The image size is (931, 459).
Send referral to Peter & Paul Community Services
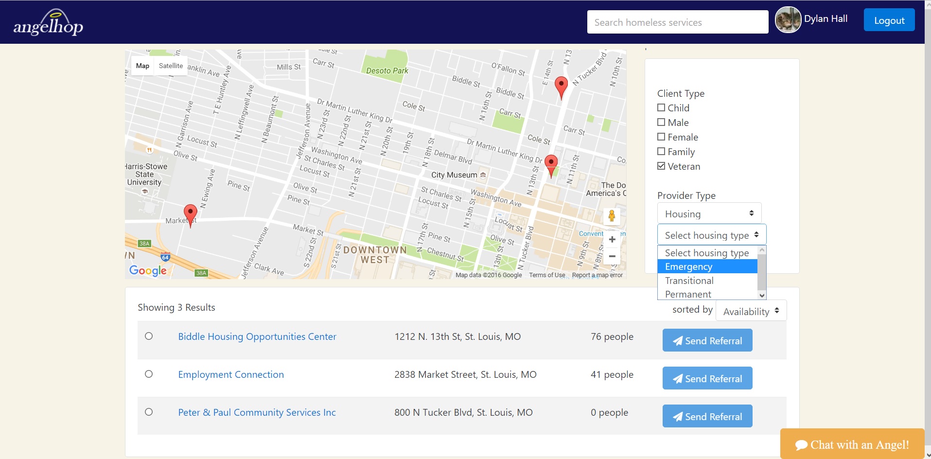707,416
